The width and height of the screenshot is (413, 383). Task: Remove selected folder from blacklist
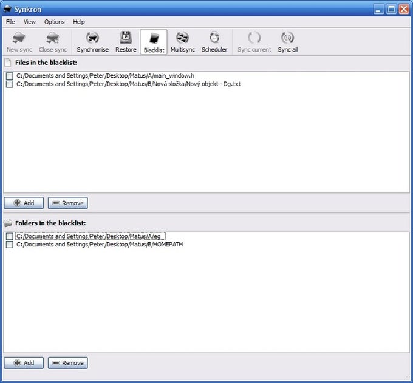click(68, 363)
